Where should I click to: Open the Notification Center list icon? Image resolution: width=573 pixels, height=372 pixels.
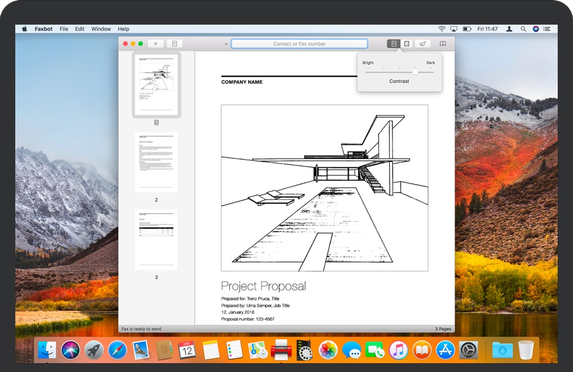pyautogui.click(x=548, y=29)
